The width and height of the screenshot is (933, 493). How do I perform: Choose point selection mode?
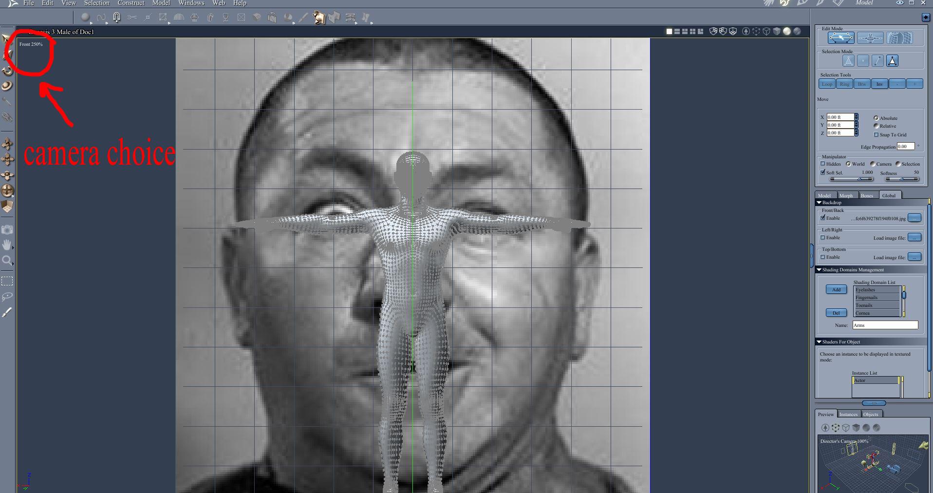click(863, 61)
